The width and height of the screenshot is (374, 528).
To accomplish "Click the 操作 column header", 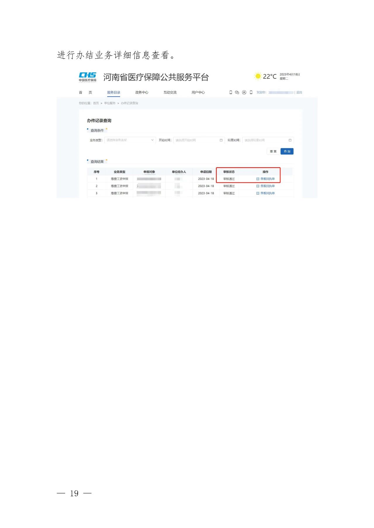I will tap(266, 172).
